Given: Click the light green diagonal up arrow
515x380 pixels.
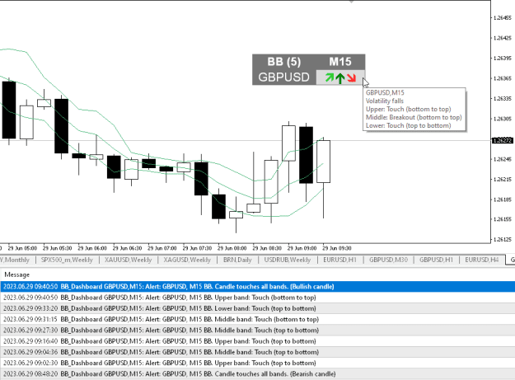Looking at the screenshot, I should 330,77.
